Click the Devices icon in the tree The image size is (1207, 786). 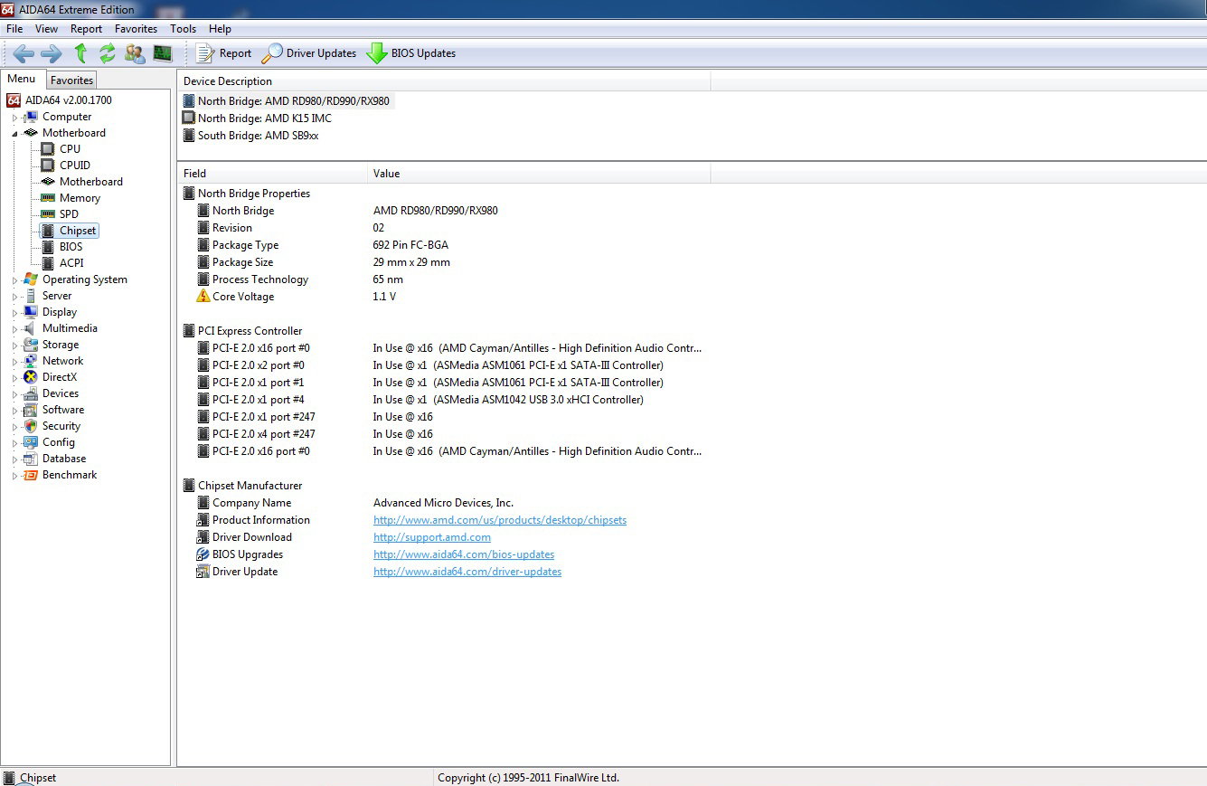31,393
